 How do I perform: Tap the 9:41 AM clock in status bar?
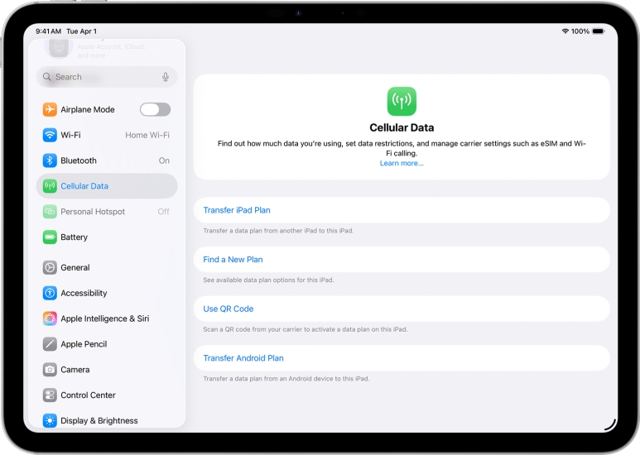coord(48,31)
